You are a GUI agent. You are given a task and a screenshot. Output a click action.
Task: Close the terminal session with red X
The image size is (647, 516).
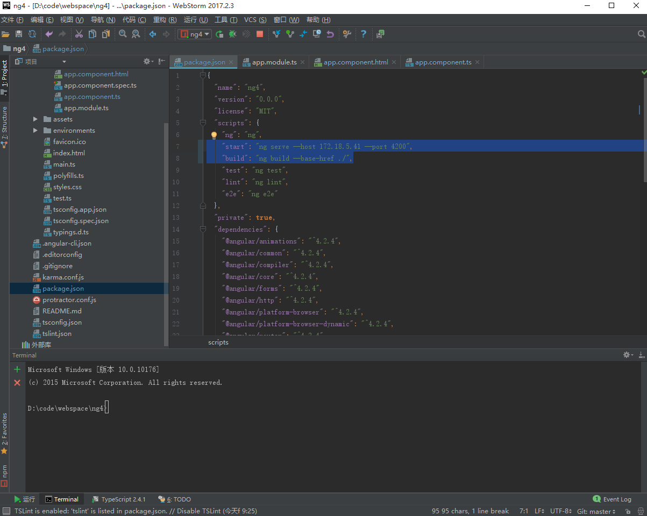pos(17,383)
